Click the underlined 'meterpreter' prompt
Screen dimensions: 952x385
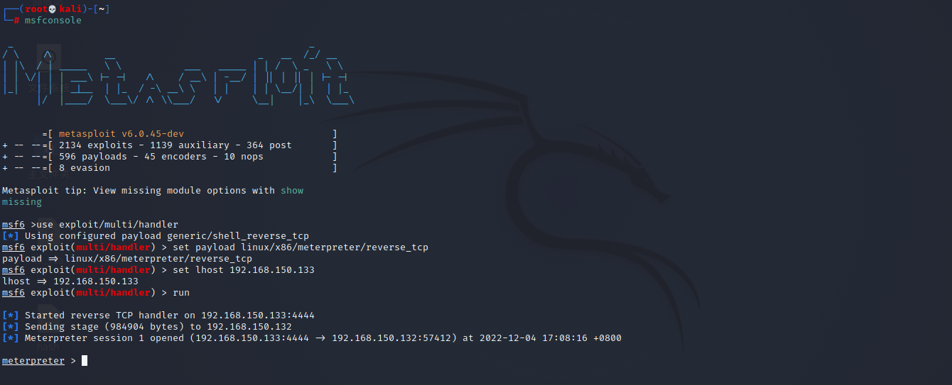33,361
